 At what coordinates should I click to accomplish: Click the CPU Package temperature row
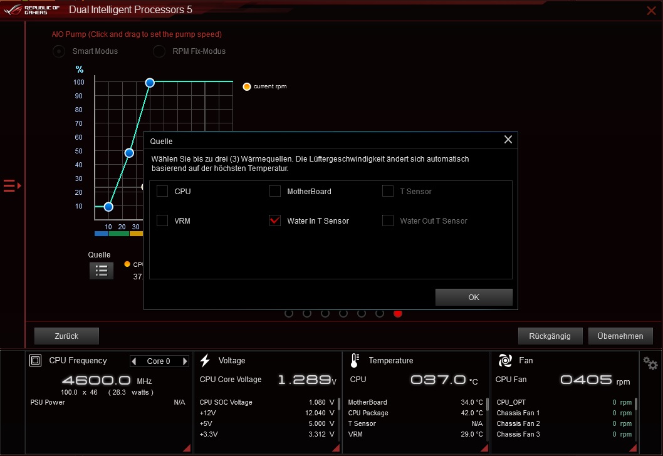415,413
